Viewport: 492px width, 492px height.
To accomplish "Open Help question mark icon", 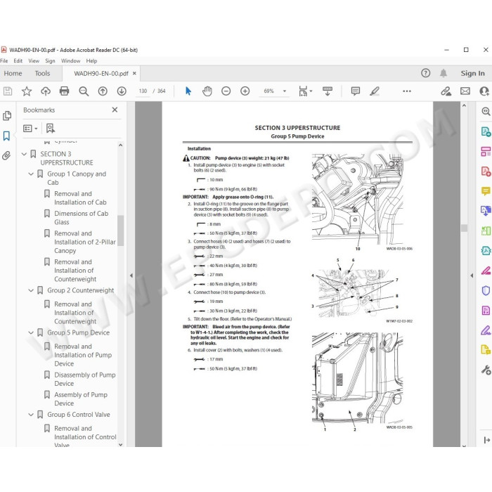I will tap(425, 73).
